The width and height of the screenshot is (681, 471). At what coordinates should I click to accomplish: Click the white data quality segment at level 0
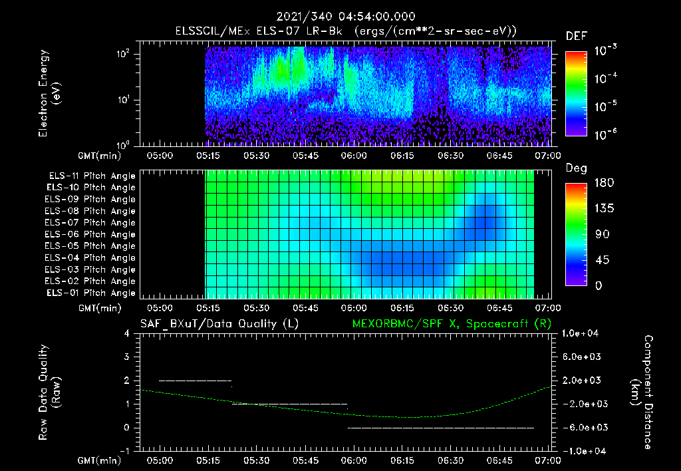(x=441, y=428)
